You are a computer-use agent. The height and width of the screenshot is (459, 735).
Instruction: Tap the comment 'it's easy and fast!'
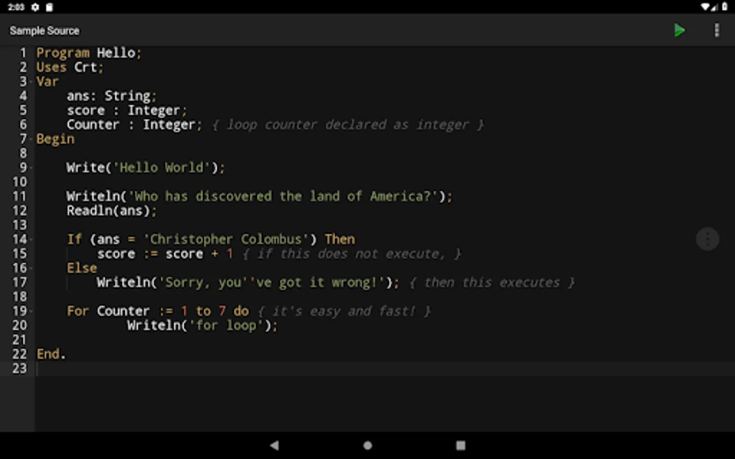pos(344,311)
